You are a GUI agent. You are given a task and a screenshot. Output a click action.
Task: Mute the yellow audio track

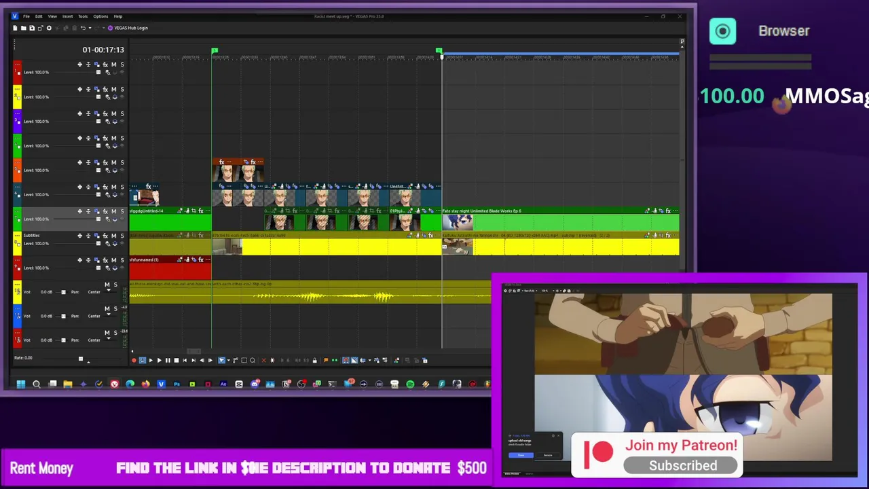tap(107, 285)
